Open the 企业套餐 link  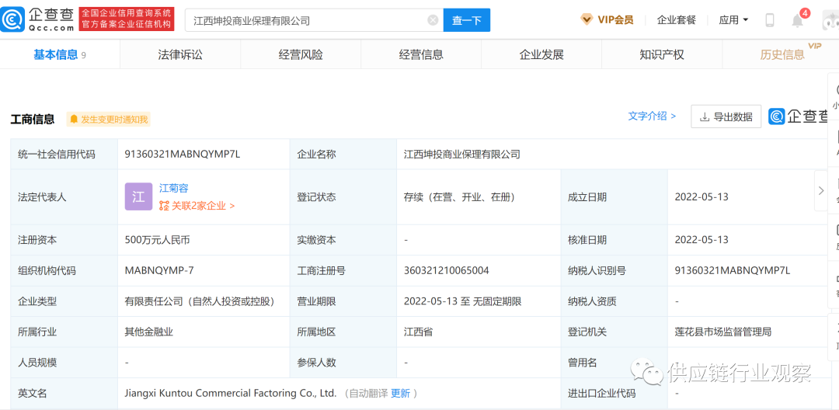coord(677,20)
